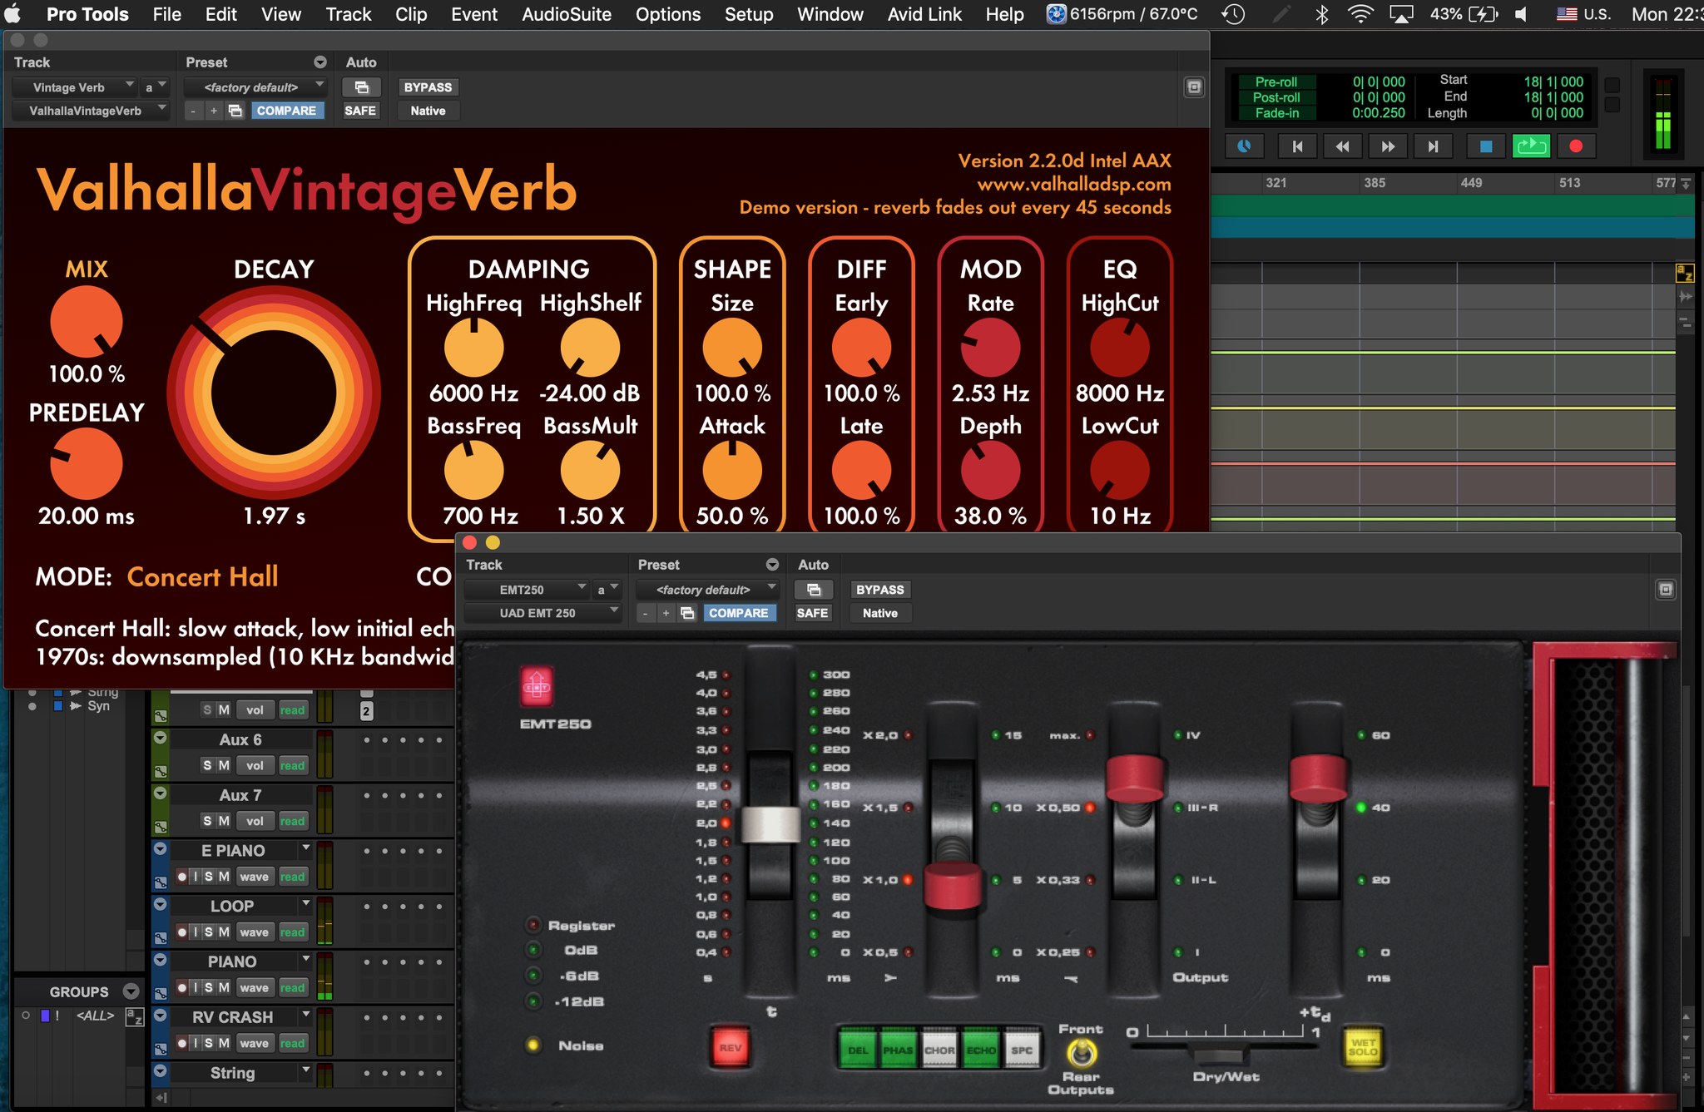The width and height of the screenshot is (1704, 1112).
Task: Click the Fast Forward transport button
Action: (1388, 146)
